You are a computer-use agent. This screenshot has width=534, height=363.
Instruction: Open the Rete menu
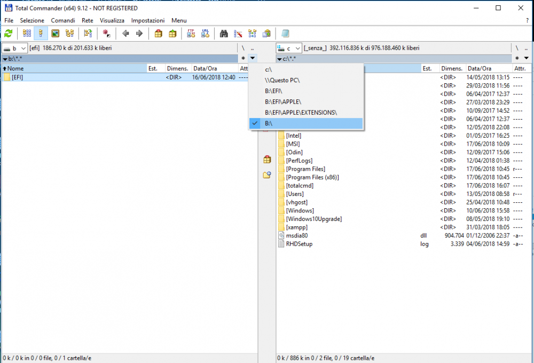click(88, 20)
